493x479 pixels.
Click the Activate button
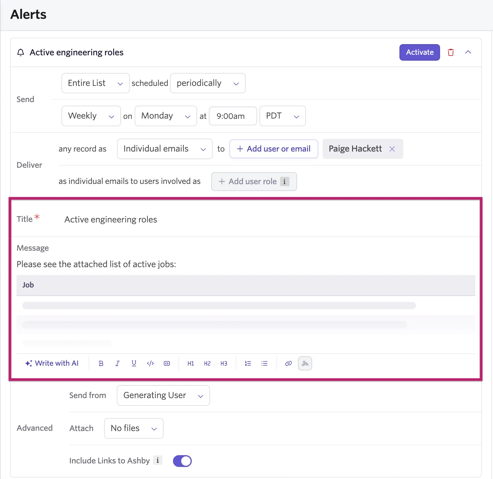pyautogui.click(x=420, y=52)
